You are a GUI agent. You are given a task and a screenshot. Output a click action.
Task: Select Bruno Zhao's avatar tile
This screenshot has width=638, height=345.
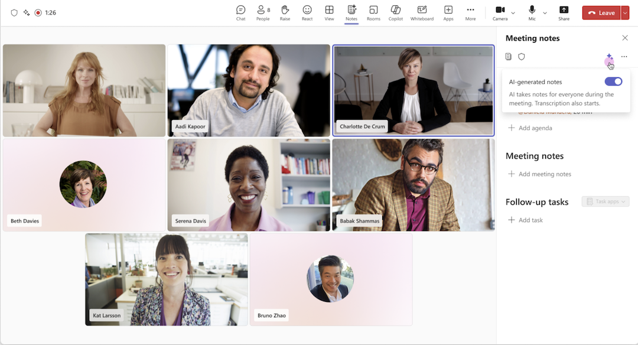click(331, 279)
